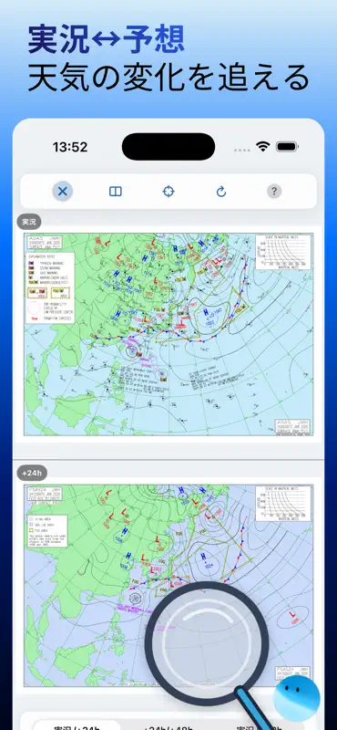Open the +24h forecast chart
This screenshot has height=730, width=337.
[168, 586]
